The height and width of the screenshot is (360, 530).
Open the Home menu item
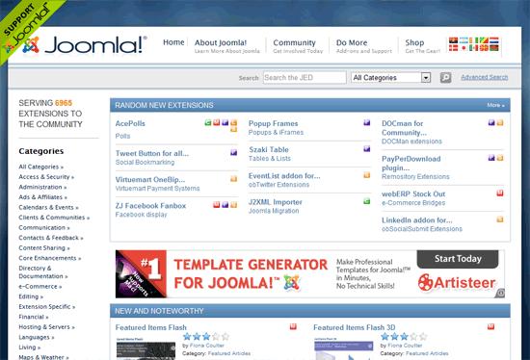173,42
